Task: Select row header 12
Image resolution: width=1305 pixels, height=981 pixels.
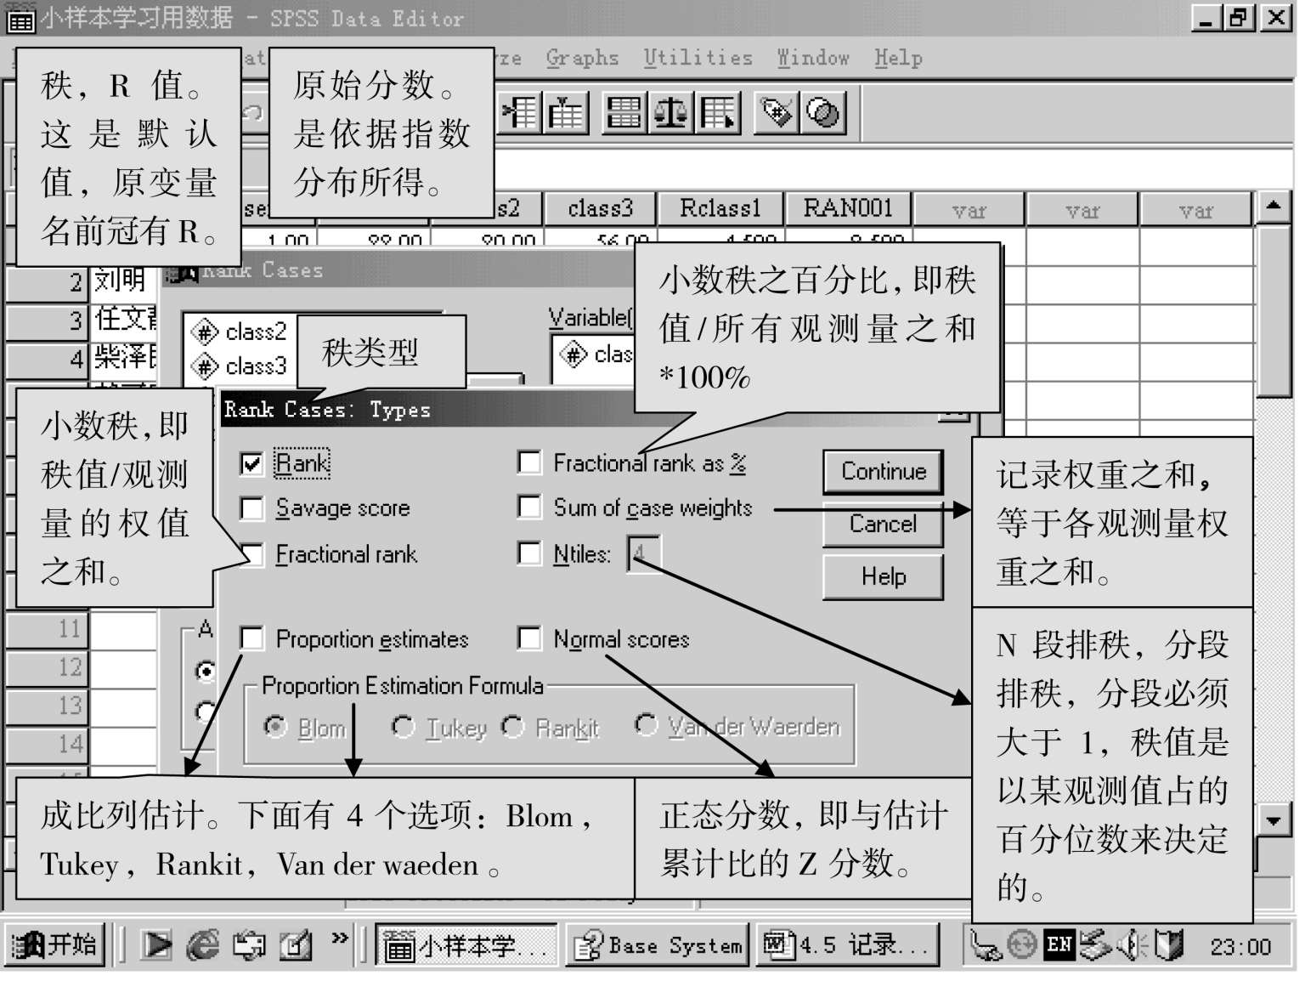Action: 48,667
